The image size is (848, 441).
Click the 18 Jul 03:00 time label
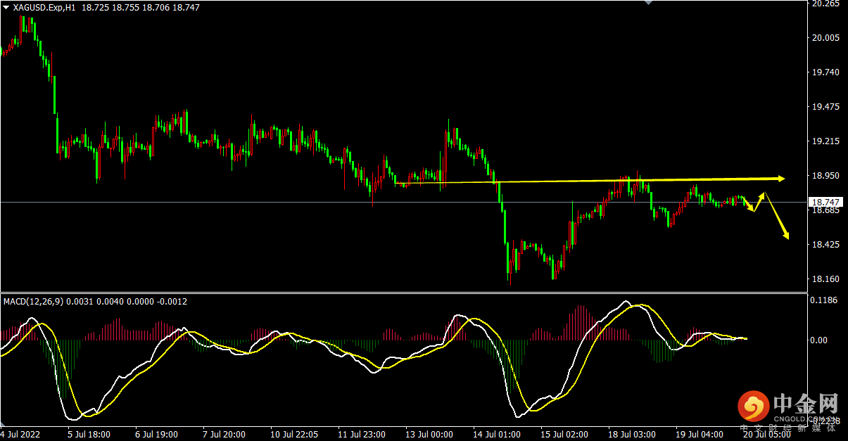coord(632,435)
